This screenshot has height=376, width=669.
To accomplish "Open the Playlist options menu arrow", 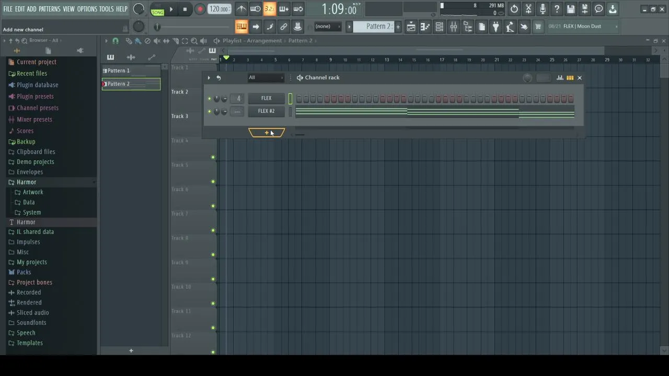I will coord(106,41).
